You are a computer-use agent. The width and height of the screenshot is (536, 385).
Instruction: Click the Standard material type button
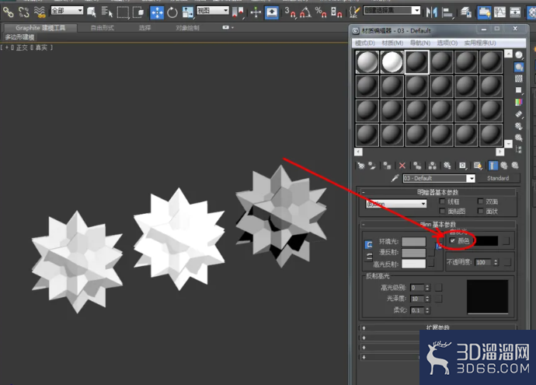pyautogui.click(x=498, y=178)
